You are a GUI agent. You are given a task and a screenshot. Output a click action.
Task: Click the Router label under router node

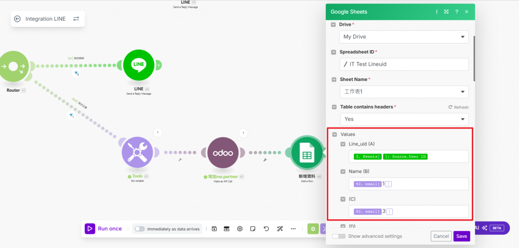[13, 90]
